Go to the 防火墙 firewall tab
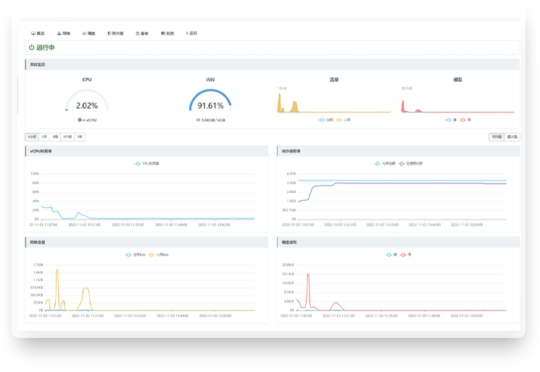The width and height of the screenshot is (540, 372). pos(115,33)
